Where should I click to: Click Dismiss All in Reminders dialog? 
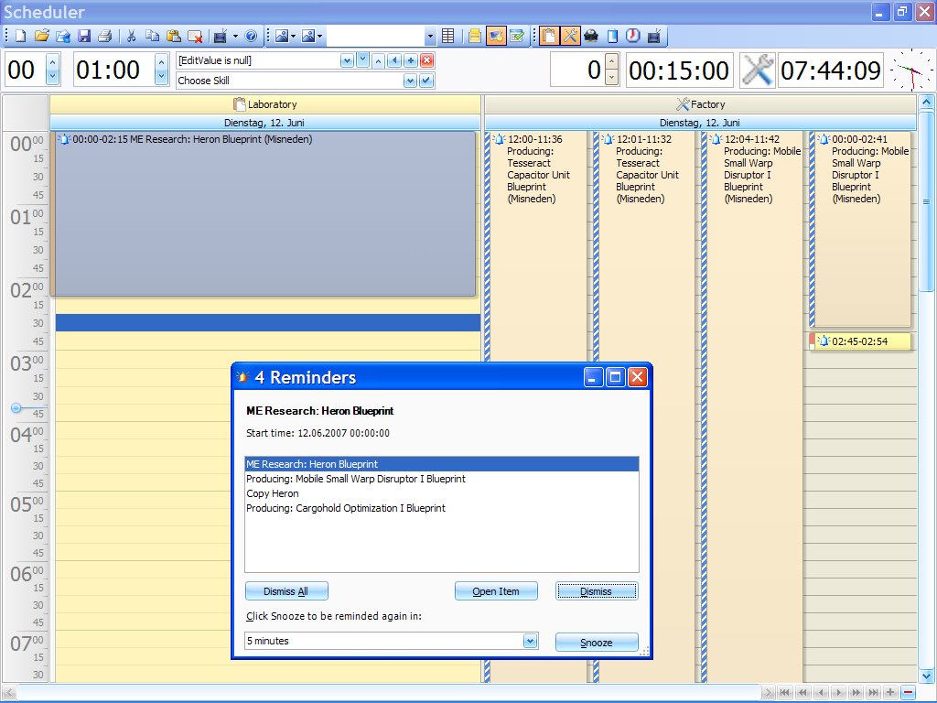coord(286,591)
